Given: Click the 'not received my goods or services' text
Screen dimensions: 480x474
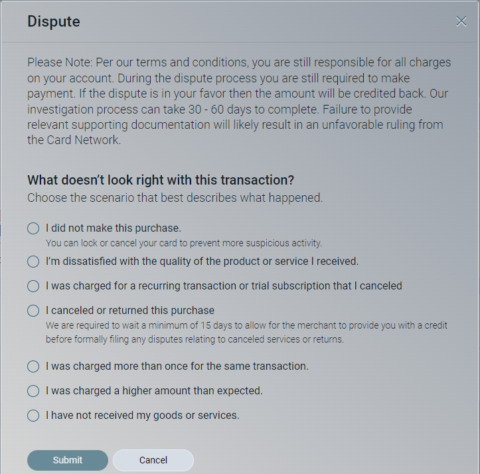Looking at the screenshot, I should pyautogui.click(x=142, y=416).
